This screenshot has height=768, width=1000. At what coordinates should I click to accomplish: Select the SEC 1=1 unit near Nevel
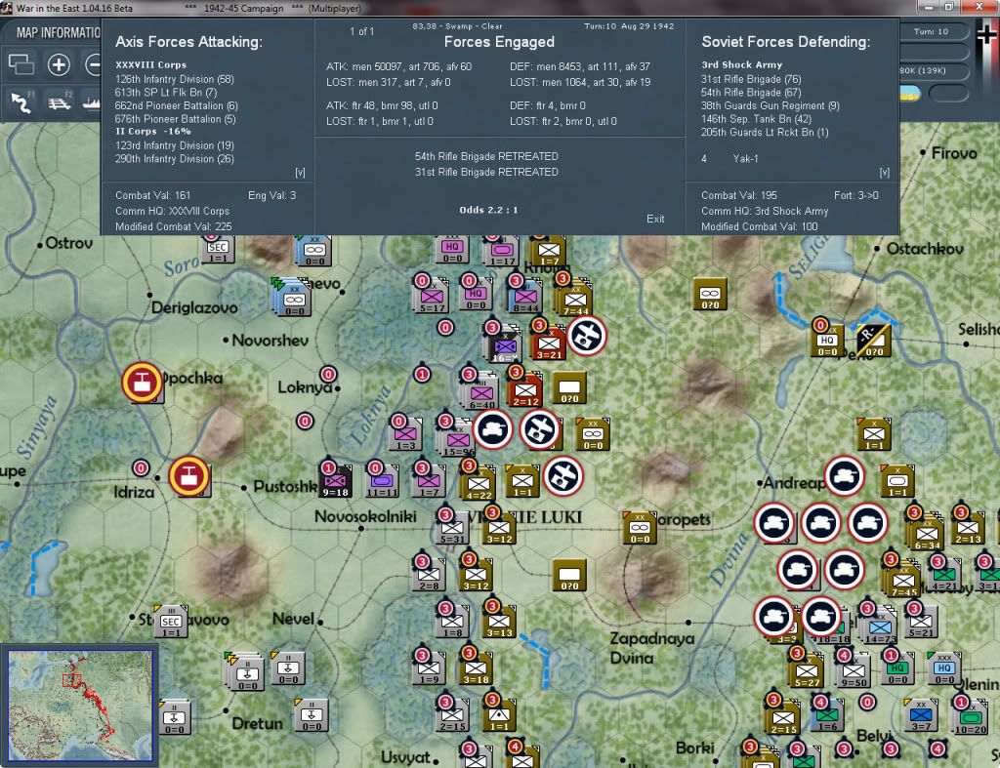tap(170, 622)
